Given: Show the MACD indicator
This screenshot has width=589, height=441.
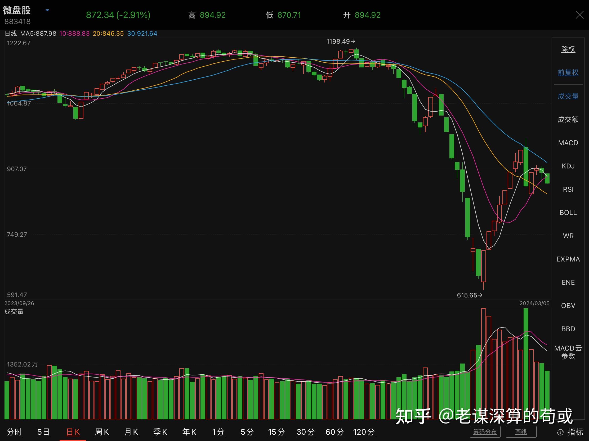Looking at the screenshot, I should 568,143.
